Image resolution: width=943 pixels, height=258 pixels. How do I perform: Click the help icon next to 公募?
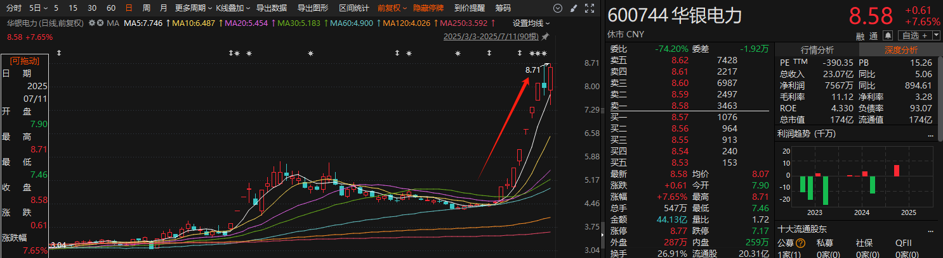click(x=800, y=243)
